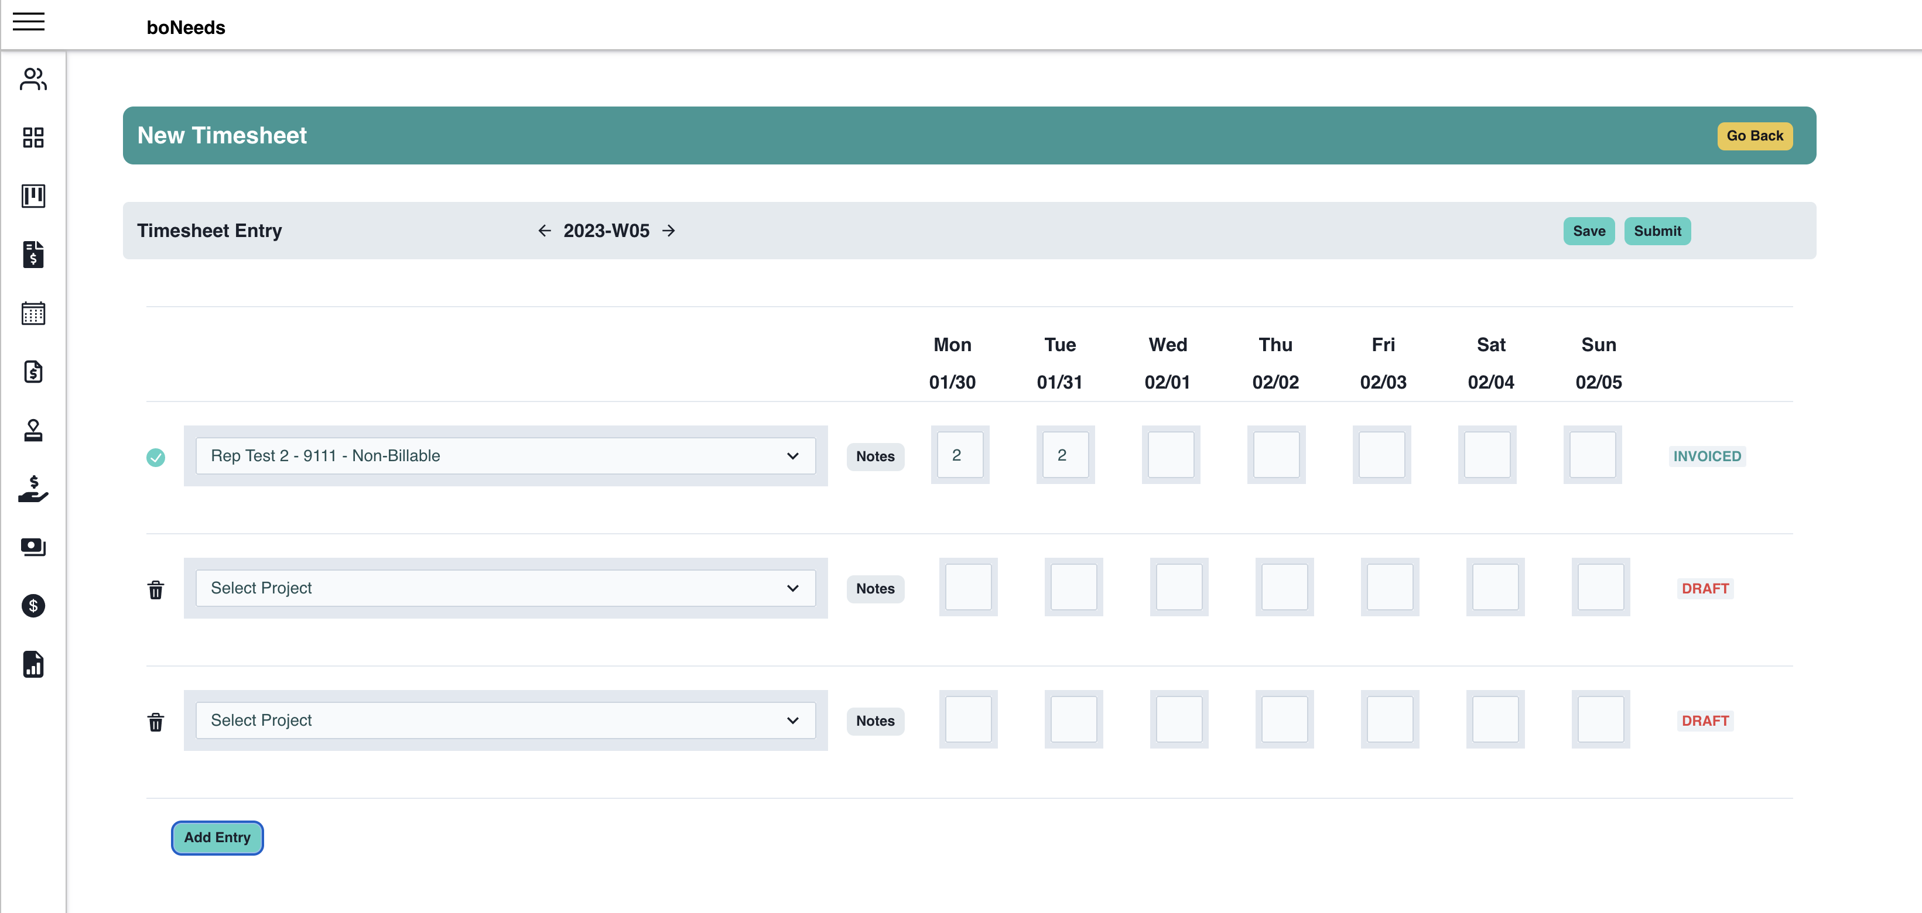Open the quotes document icon in sidebar

tap(33, 372)
